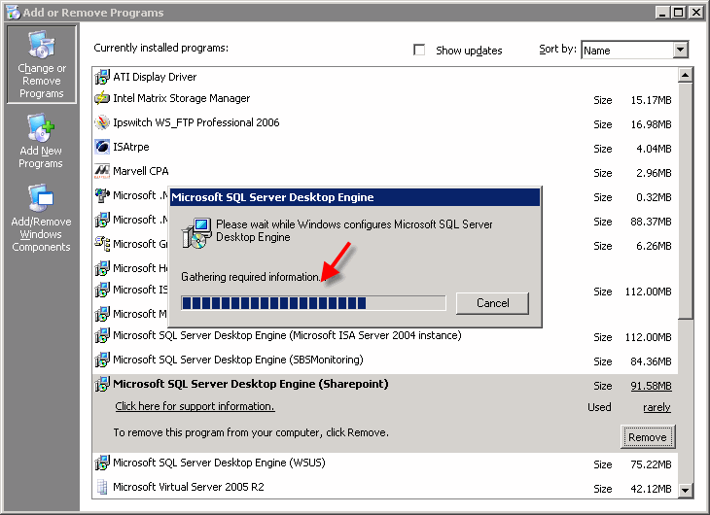The image size is (710, 515).
Task: Click scrollbar down arrow in programs list
Action: tap(685, 490)
